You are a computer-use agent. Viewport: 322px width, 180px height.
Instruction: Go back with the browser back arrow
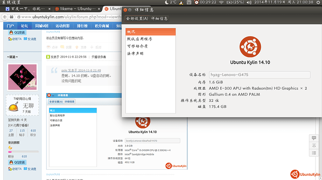pos(5,17)
